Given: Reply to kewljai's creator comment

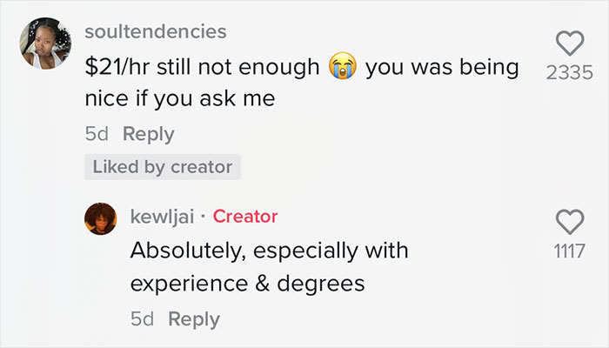Looking at the screenshot, I should point(194,318).
